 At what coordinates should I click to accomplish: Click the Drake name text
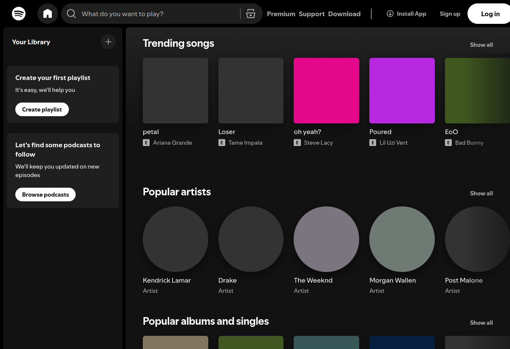227,280
